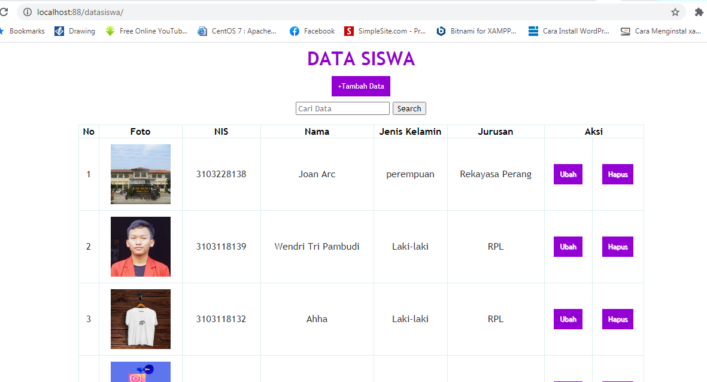Click the Nama column header
The width and height of the screenshot is (707, 382).
tap(317, 132)
